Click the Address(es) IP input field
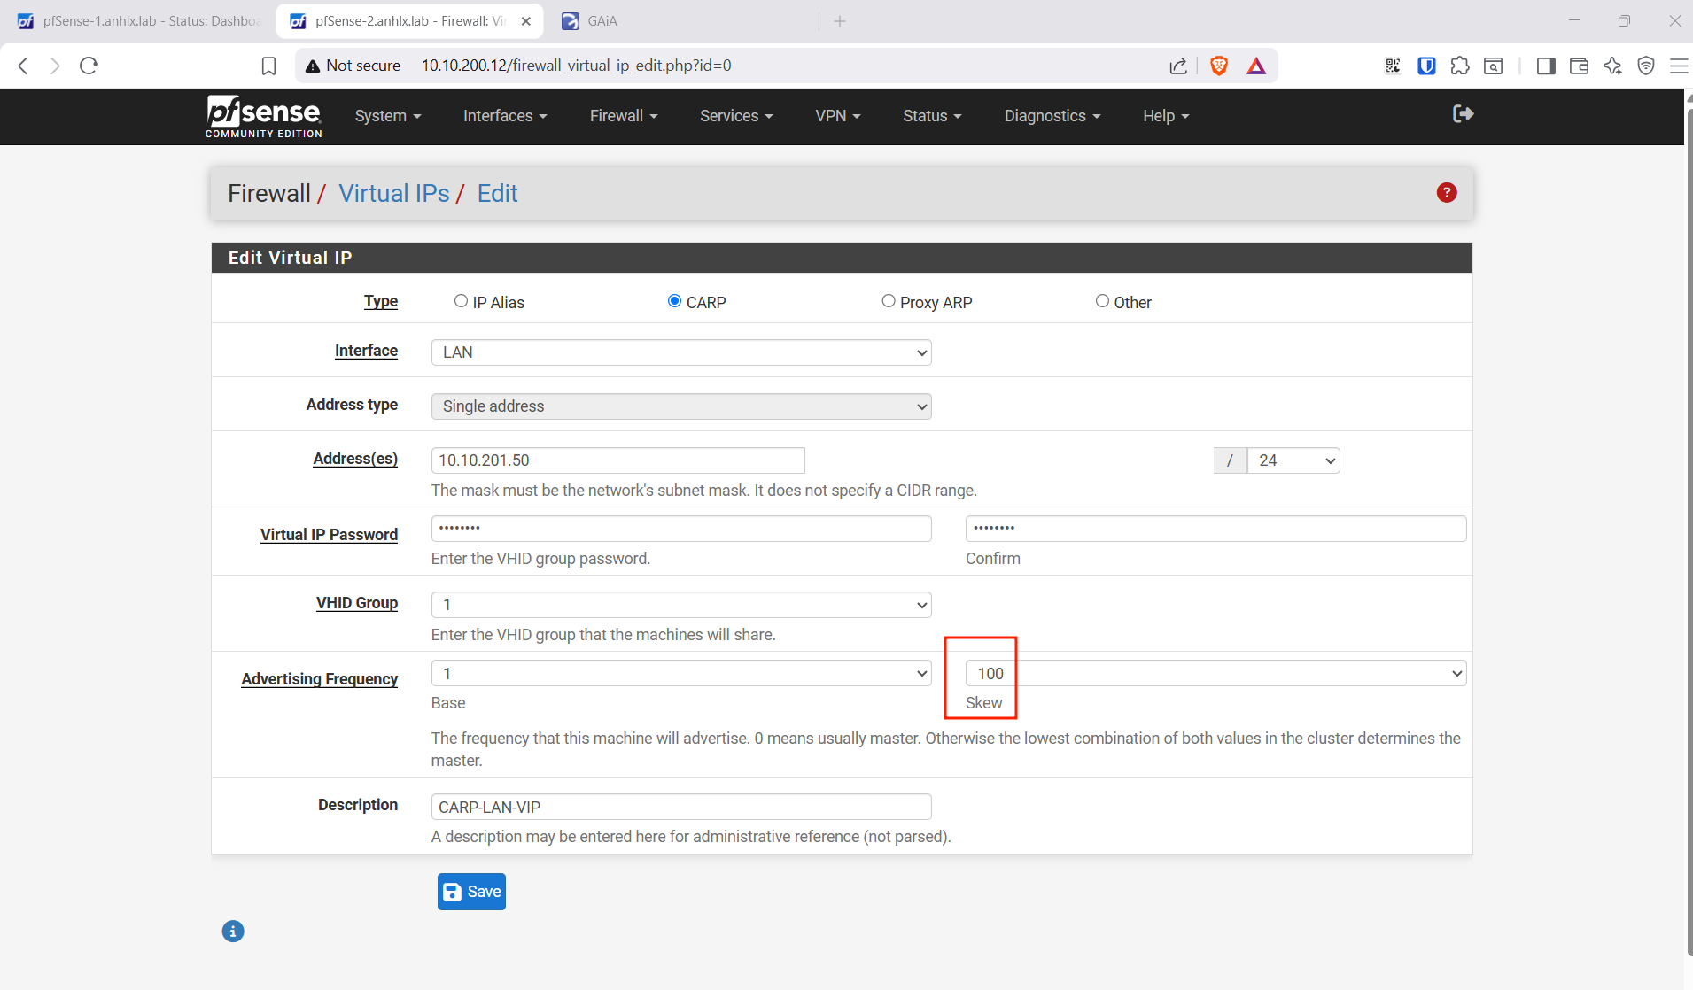Screen dimensions: 1693x990 pyautogui.click(x=618, y=460)
